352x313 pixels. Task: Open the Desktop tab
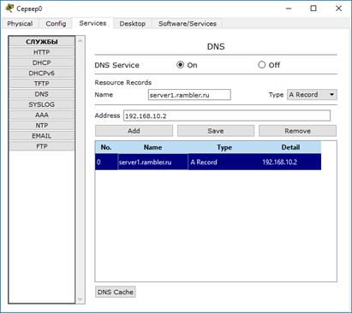pos(133,24)
